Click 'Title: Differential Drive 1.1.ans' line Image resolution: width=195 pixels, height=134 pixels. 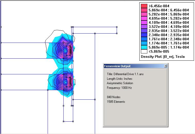pos(125,74)
